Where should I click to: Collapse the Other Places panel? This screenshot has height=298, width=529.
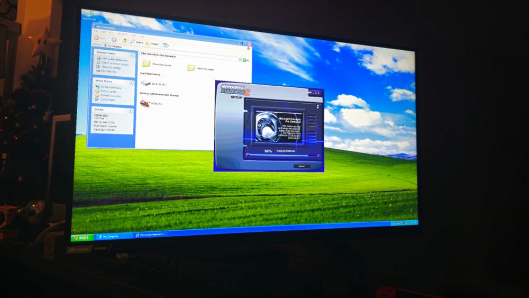pos(132,83)
